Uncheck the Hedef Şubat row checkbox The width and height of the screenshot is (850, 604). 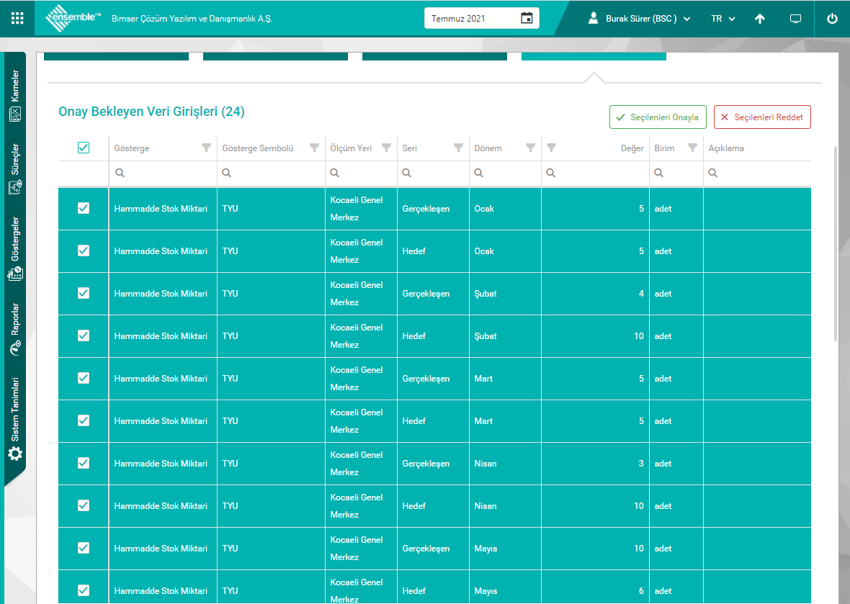click(x=84, y=335)
